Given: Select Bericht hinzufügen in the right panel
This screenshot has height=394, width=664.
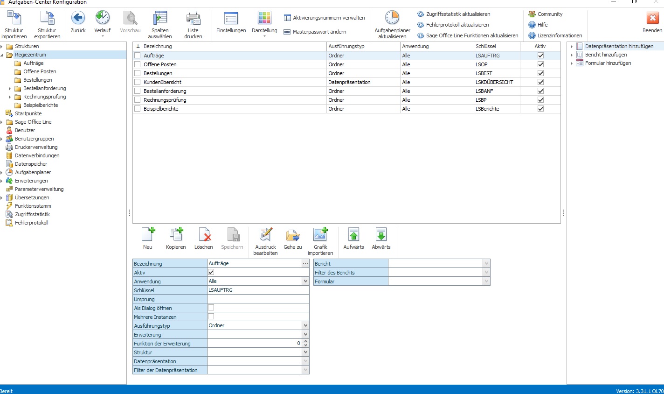Looking at the screenshot, I should click(x=606, y=55).
